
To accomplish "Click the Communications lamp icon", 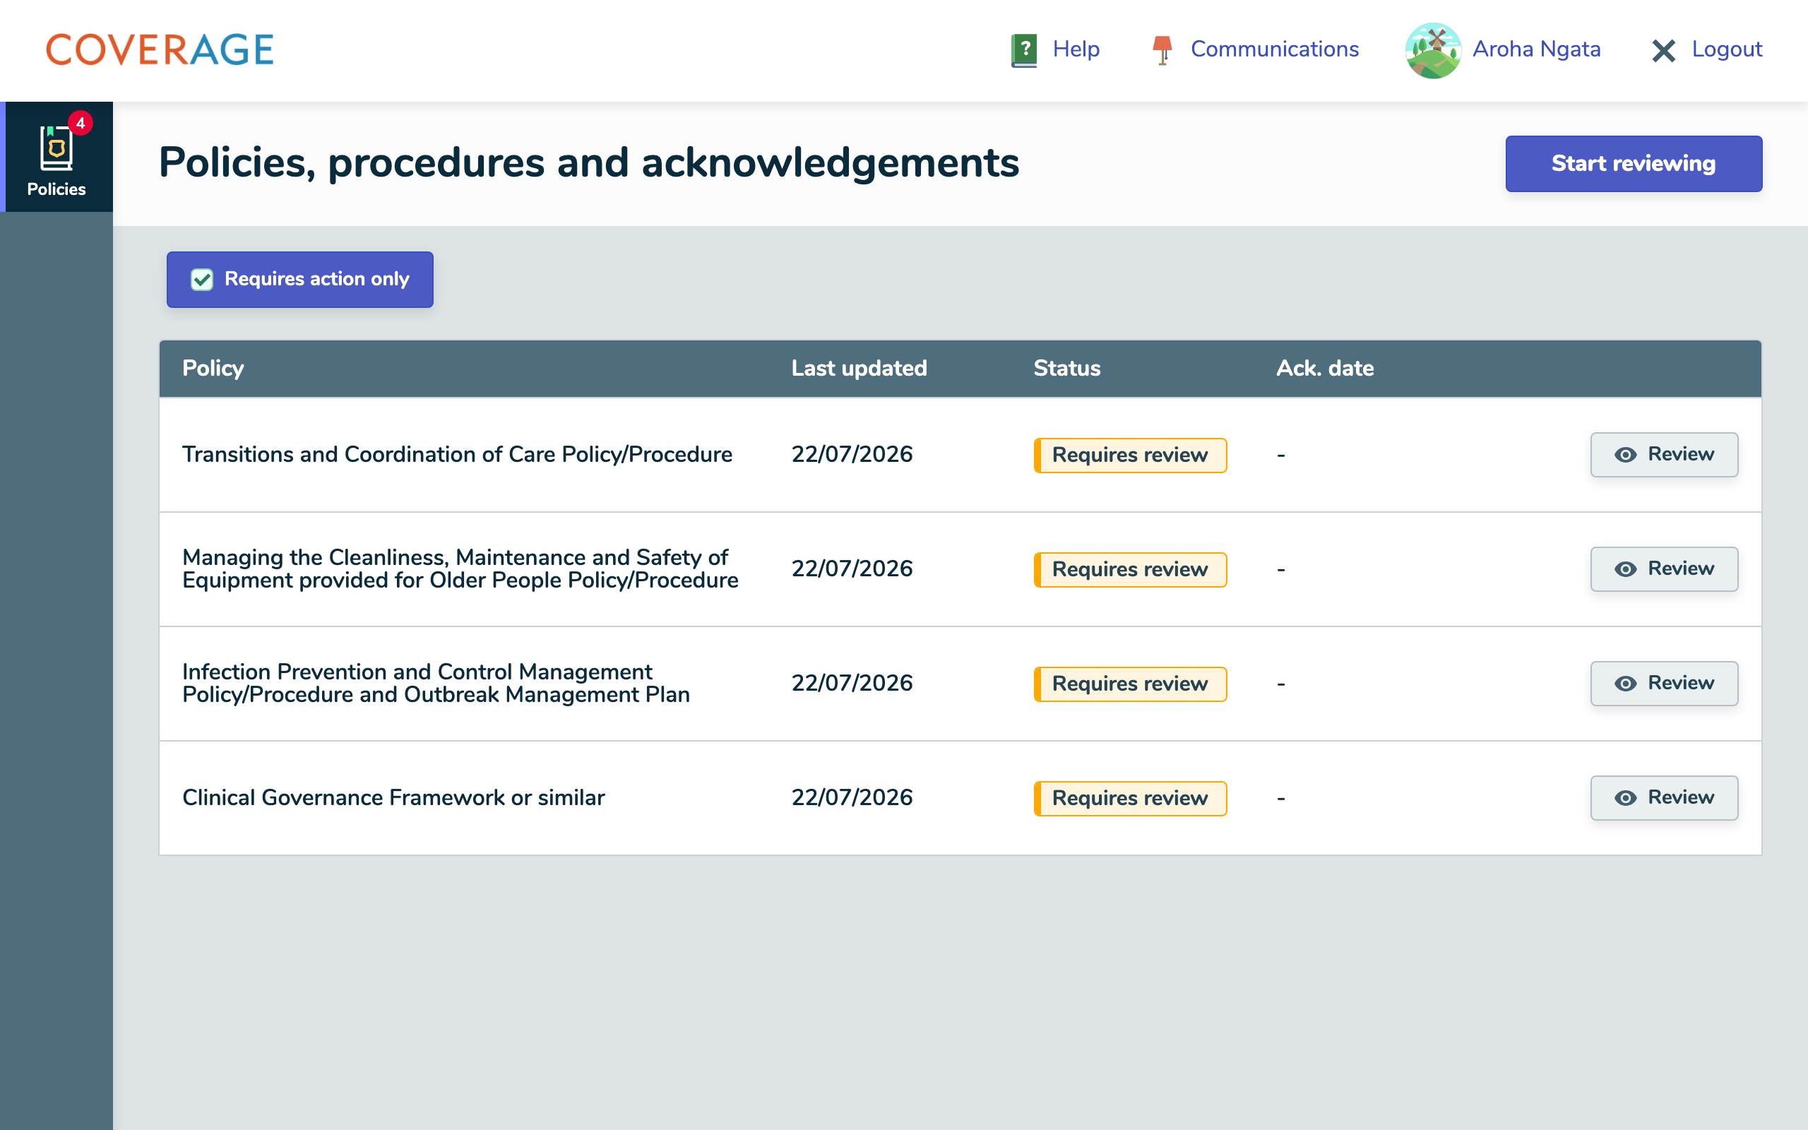I will 1162,50.
